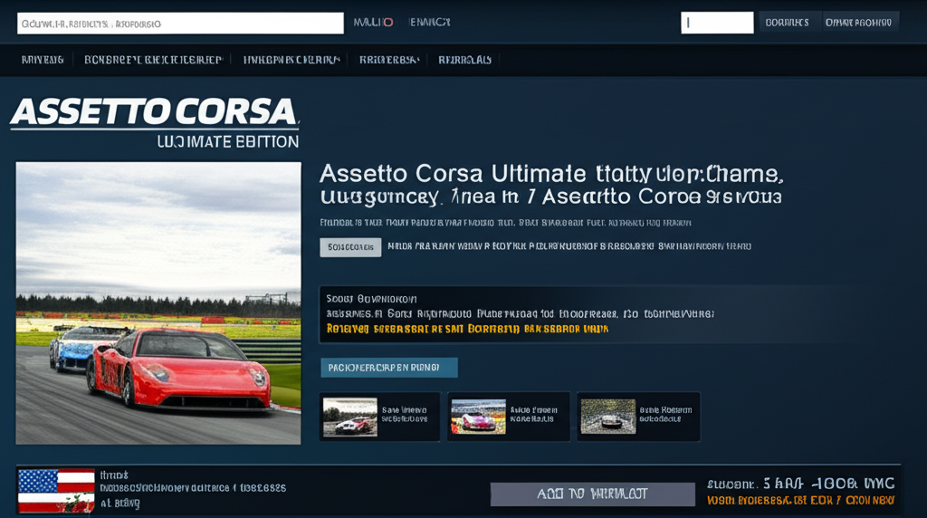Image resolution: width=927 pixels, height=518 pixels.
Task: Click the small grey button under the title
Action: pos(350,247)
